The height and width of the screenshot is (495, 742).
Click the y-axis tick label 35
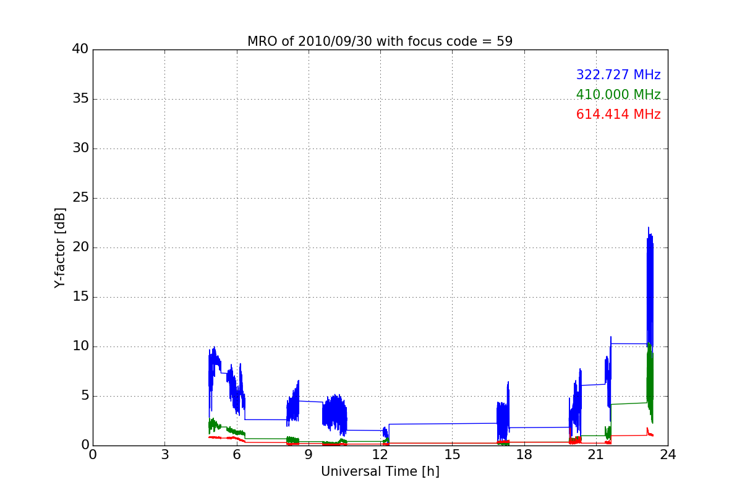pos(80,99)
